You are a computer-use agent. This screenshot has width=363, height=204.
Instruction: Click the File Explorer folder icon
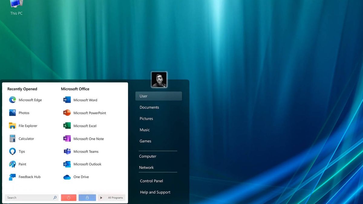coord(12,126)
